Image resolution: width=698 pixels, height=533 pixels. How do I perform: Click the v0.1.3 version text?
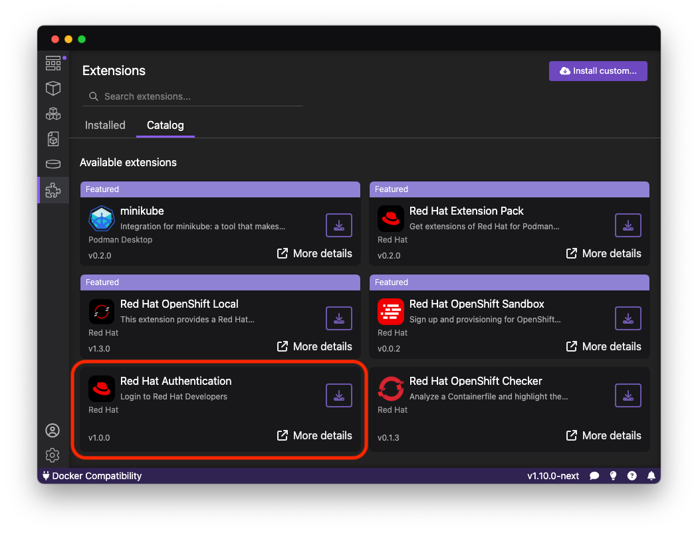click(388, 438)
